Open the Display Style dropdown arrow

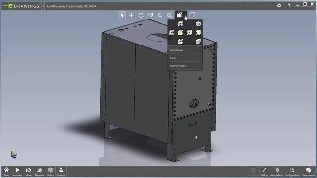(x=198, y=15)
